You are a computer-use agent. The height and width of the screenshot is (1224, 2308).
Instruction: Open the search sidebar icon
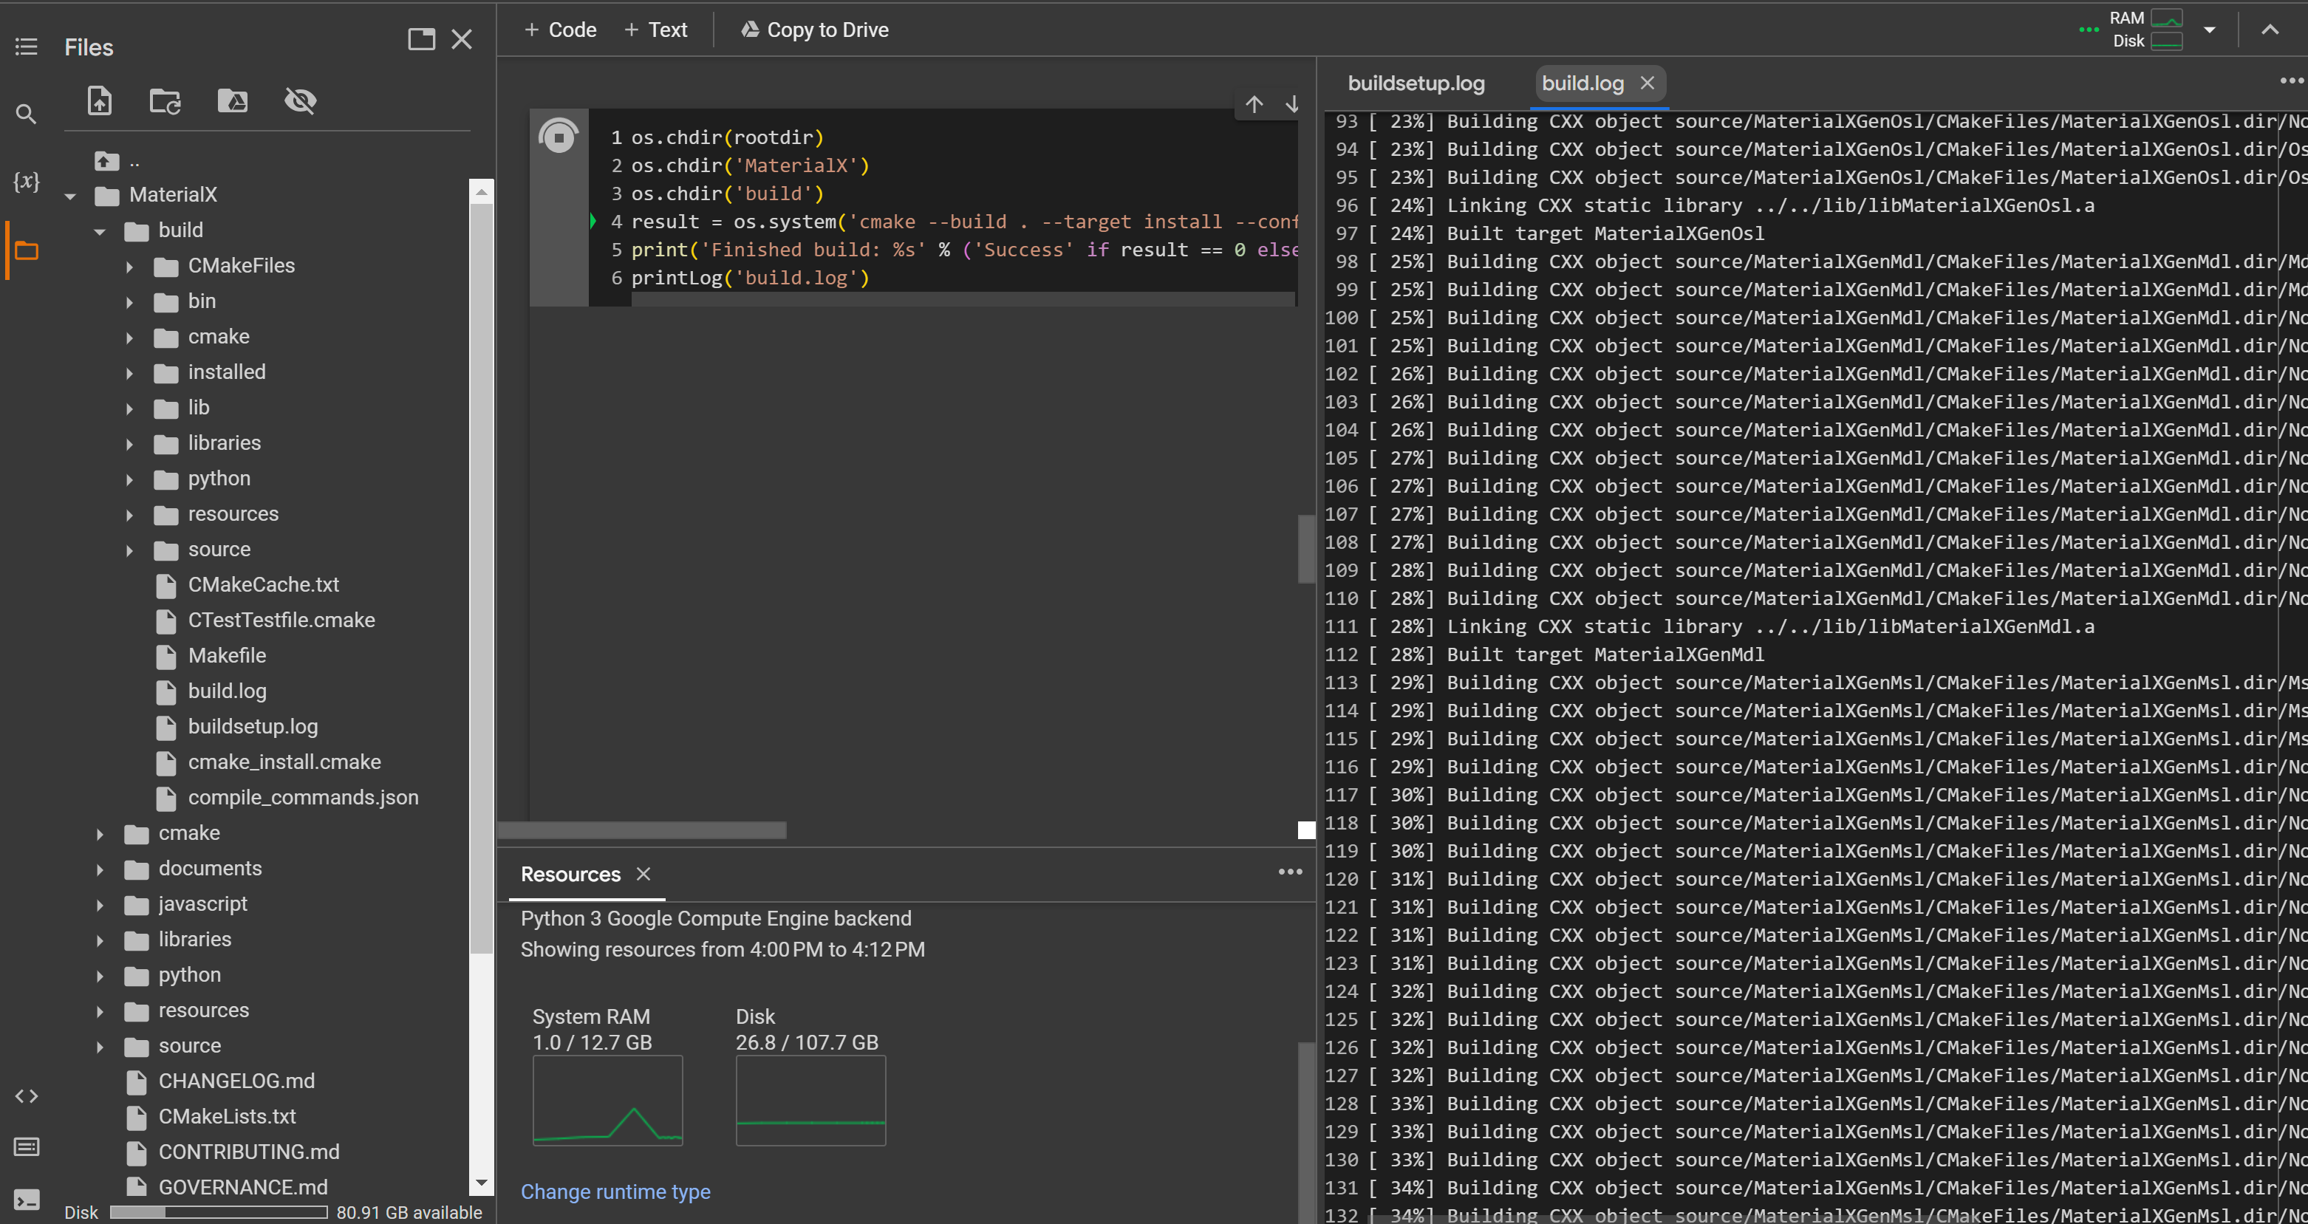coord(26,114)
